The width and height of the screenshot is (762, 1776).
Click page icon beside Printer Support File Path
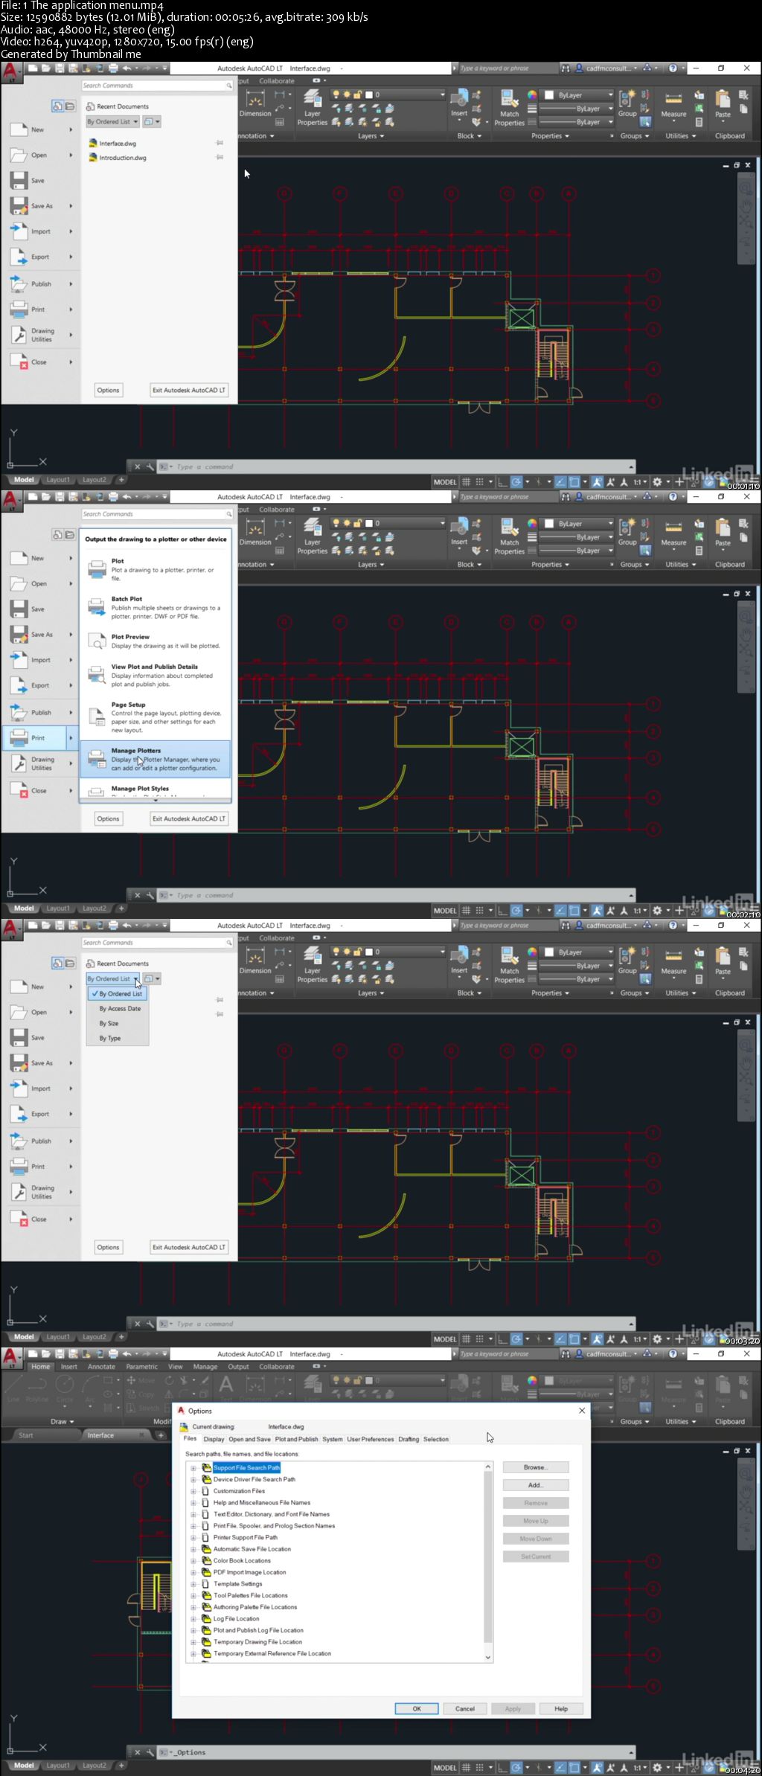[x=206, y=1537]
